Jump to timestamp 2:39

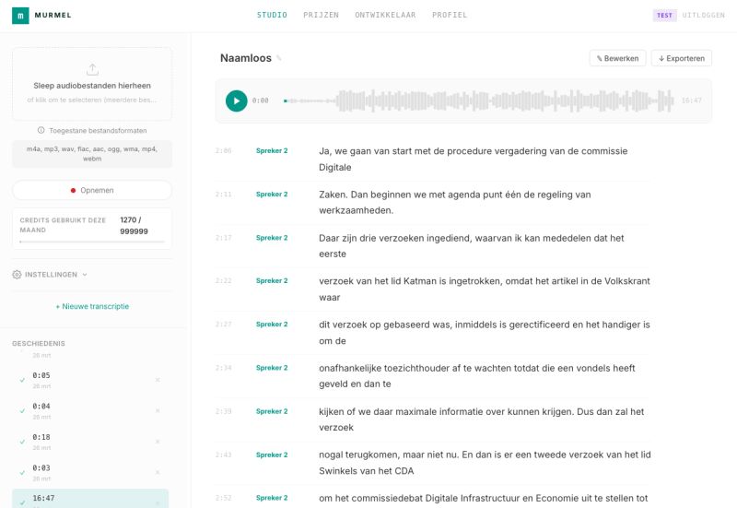(x=223, y=411)
